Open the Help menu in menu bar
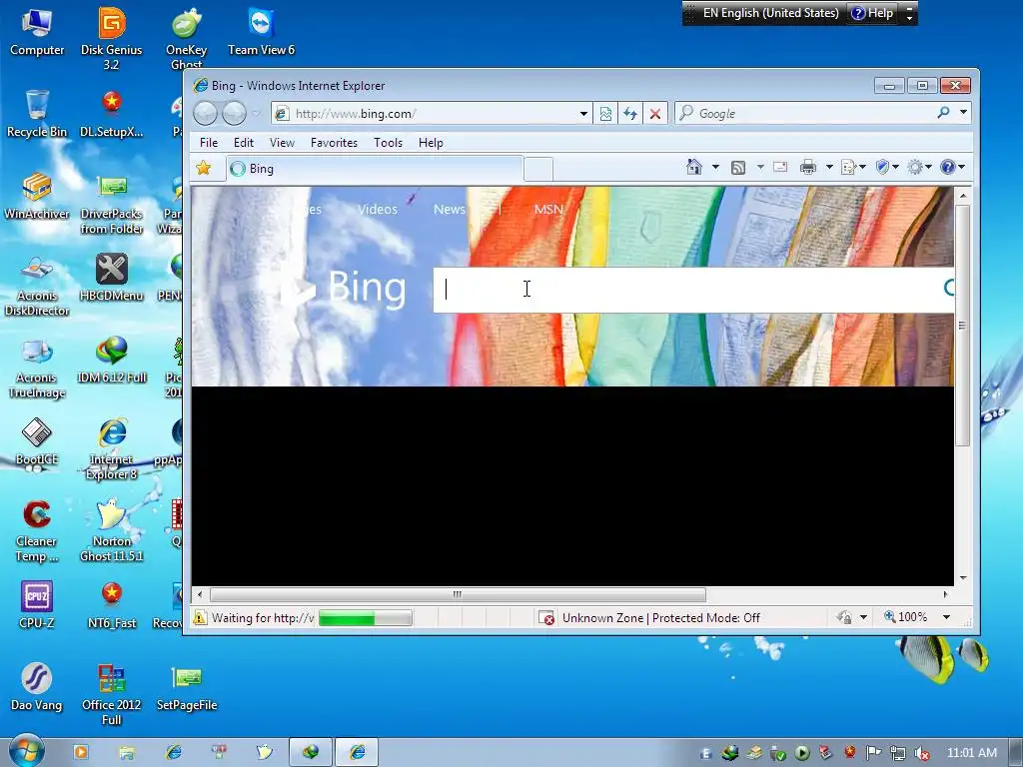1023x767 pixels. coord(431,142)
